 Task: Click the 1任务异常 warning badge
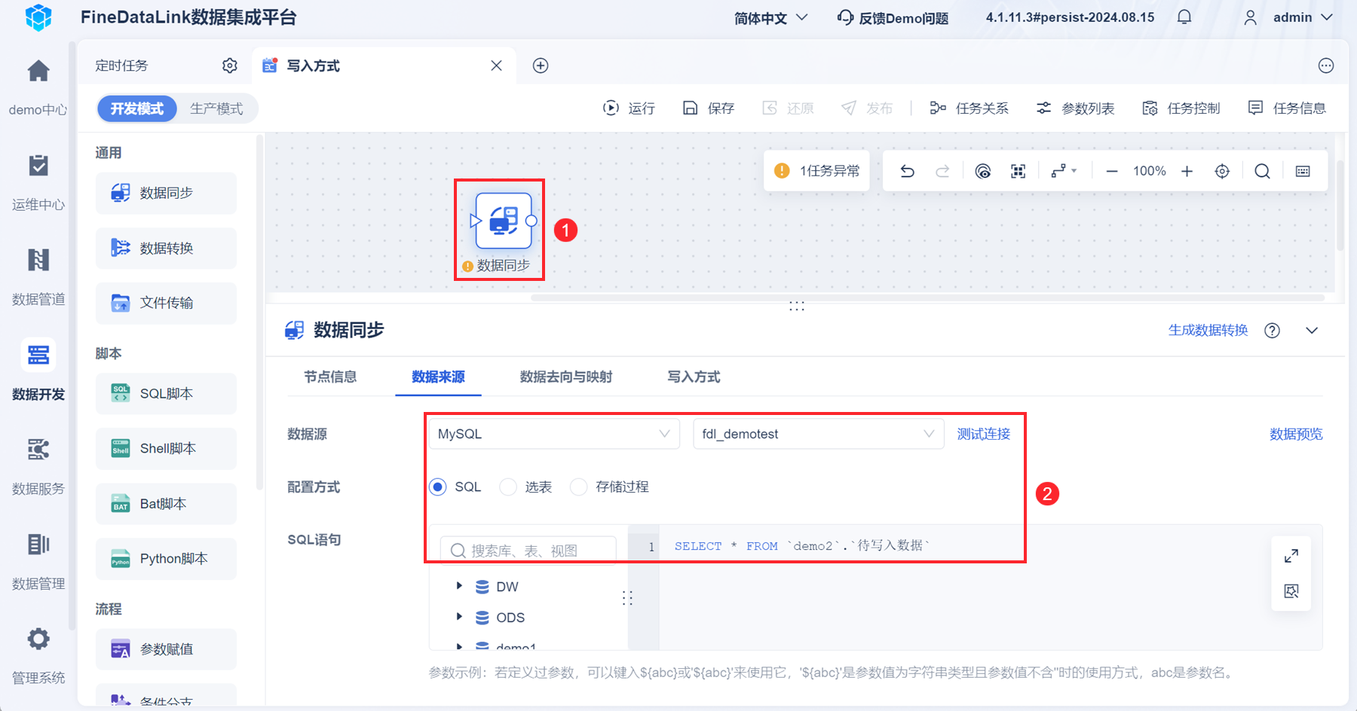[x=817, y=171]
